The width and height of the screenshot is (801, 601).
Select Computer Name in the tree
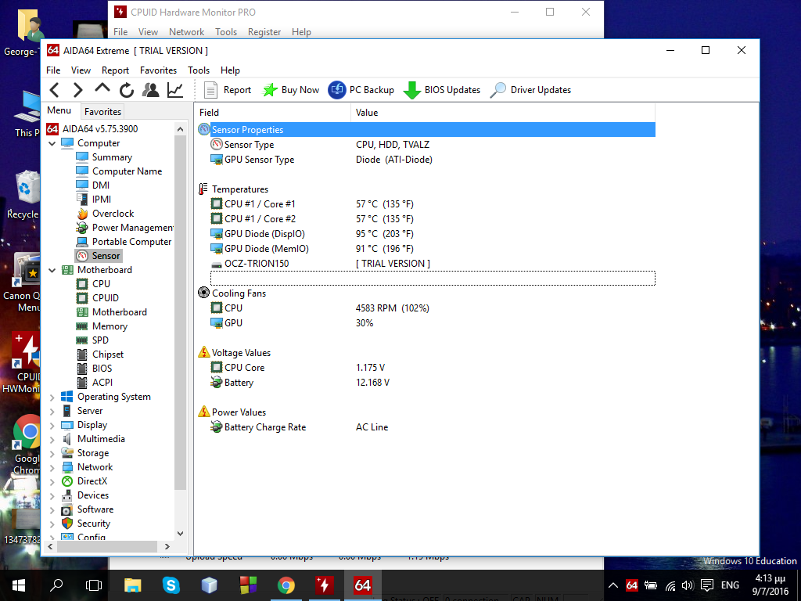click(x=127, y=171)
